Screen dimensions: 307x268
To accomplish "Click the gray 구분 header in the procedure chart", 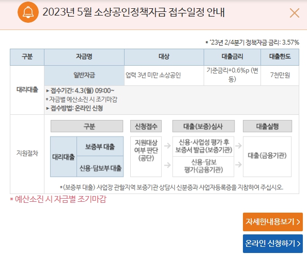I will tap(87, 126).
